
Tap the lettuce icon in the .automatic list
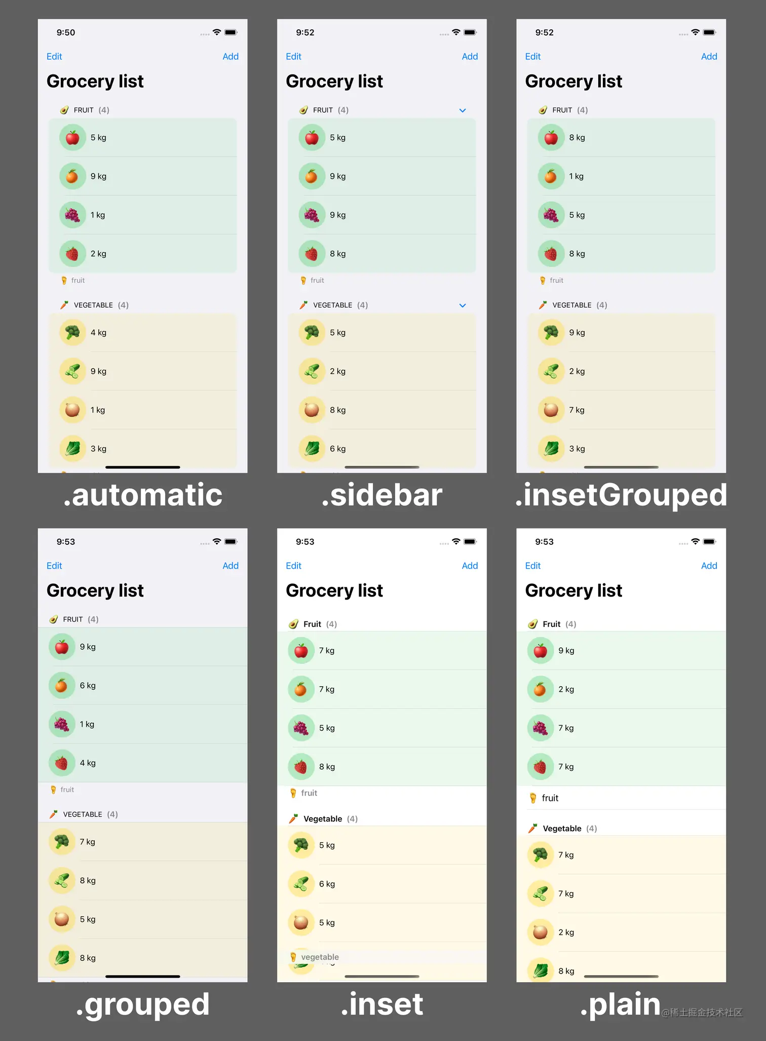coord(72,449)
